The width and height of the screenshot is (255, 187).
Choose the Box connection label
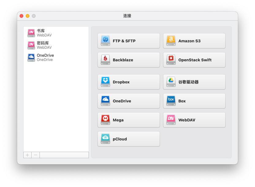pyautogui.click(x=182, y=101)
